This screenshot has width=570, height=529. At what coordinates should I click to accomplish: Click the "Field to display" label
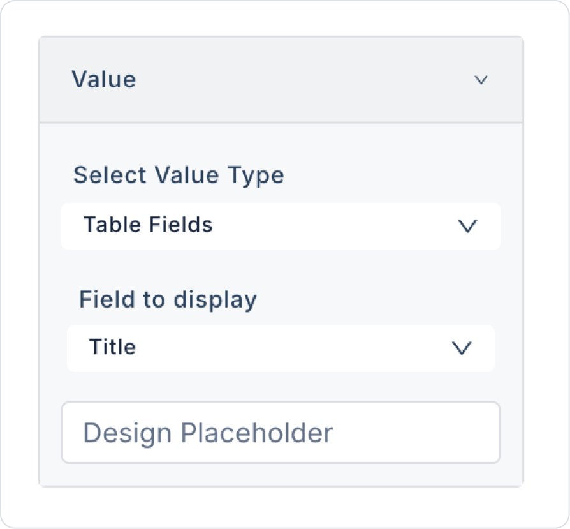click(168, 299)
